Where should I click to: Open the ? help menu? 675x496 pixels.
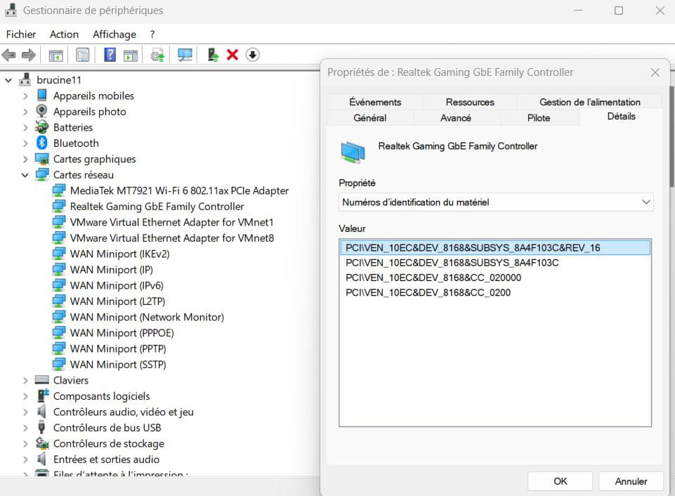tap(152, 34)
